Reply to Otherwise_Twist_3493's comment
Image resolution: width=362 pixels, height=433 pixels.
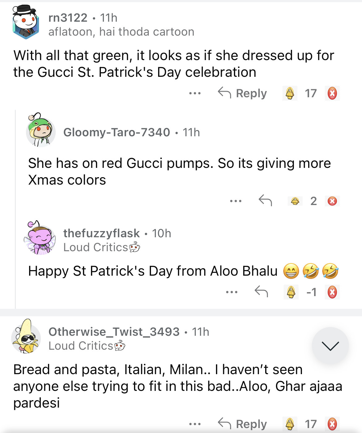point(243,424)
